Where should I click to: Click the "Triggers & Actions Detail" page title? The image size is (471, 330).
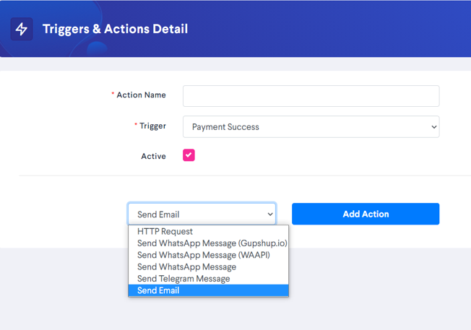coord(116,29)
